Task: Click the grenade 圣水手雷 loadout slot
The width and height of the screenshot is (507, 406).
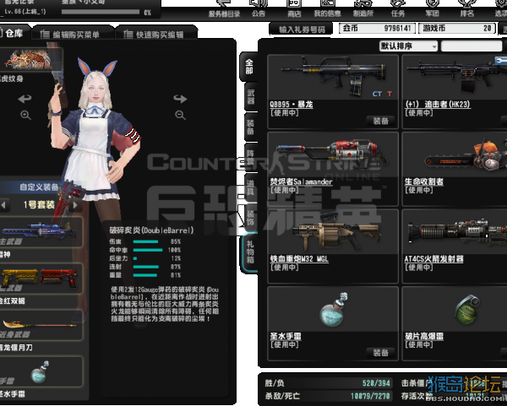Action: (41, 371)
